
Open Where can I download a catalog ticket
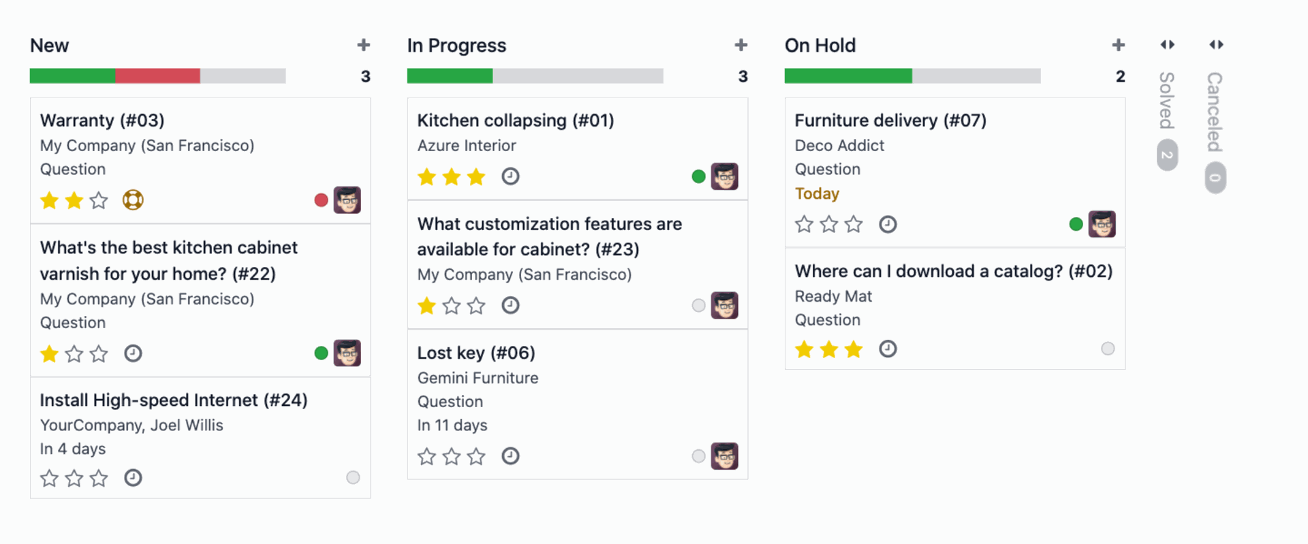(953, 271)
